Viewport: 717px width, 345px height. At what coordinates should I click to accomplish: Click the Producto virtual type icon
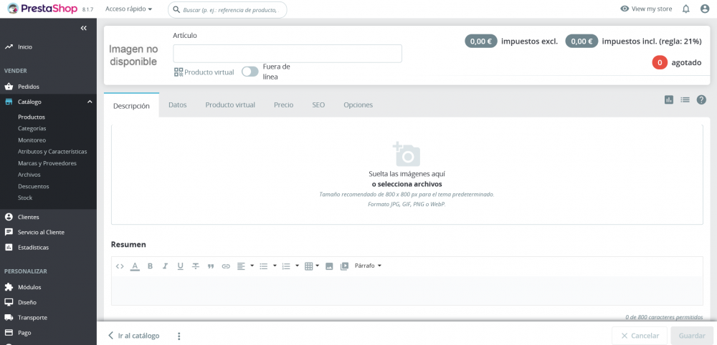tap(179, 72)
